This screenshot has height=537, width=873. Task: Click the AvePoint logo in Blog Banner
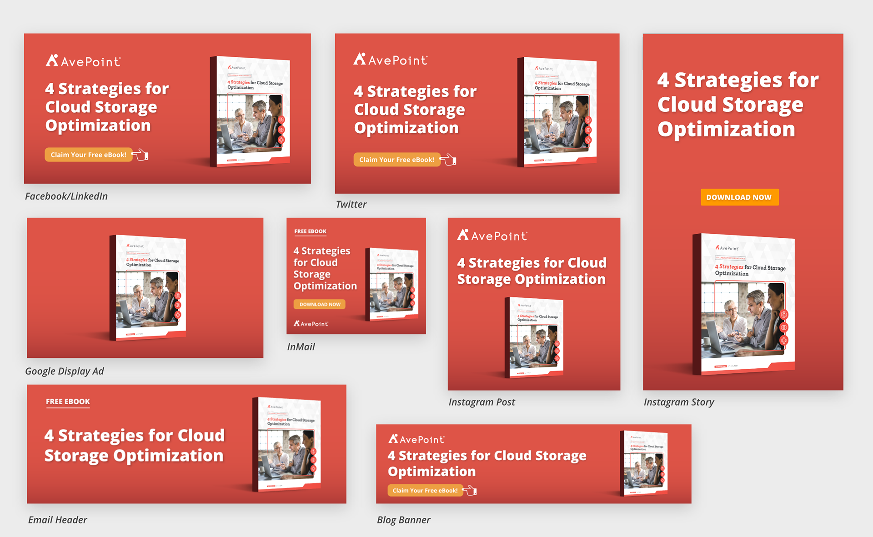click(x=416, y=439)
